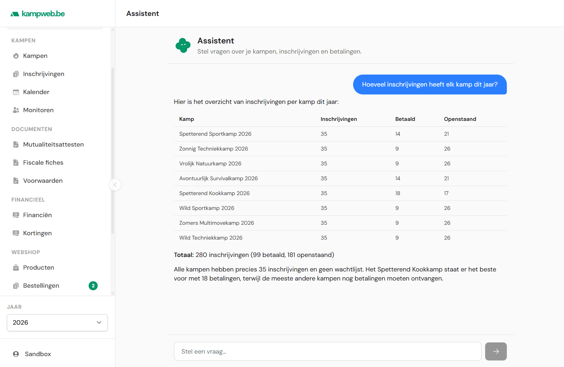Screen dimensions: 564x367
Task: Click the Kalender calendar icon
Action: coord(16,92)
